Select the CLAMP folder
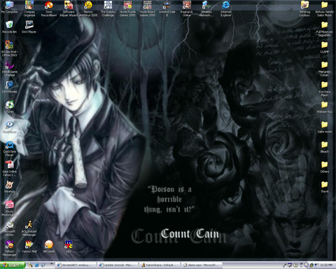The image size is (336, 269). [324, 47]
